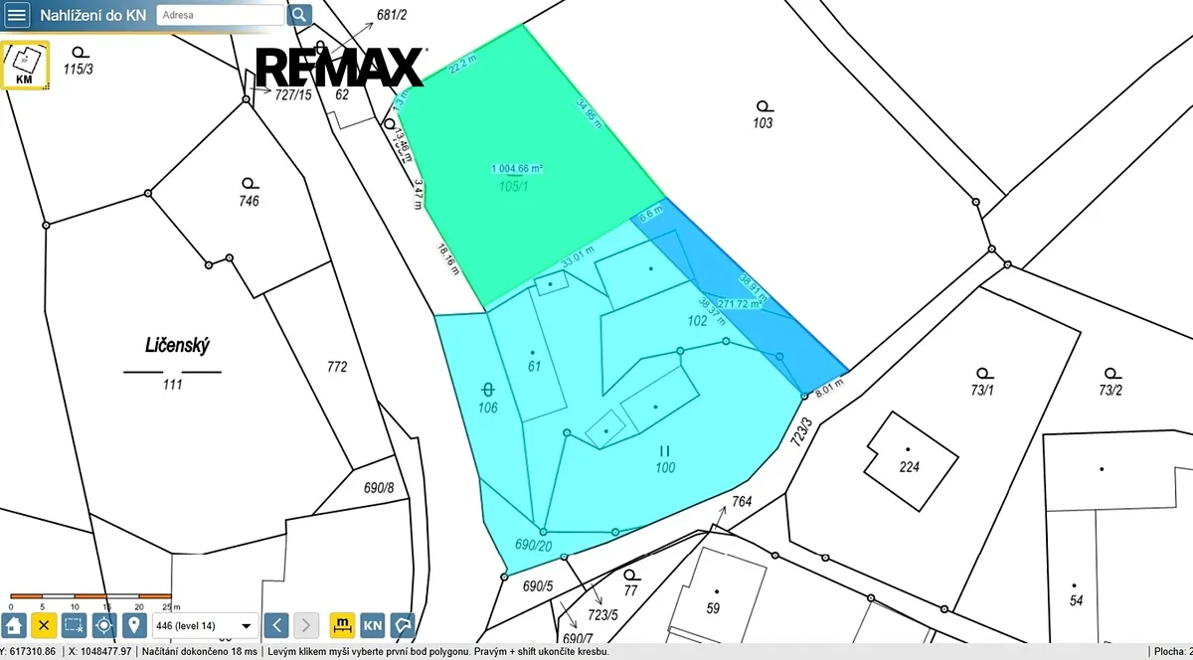
Task: Click parcel label 102
Action: [698, 321]
